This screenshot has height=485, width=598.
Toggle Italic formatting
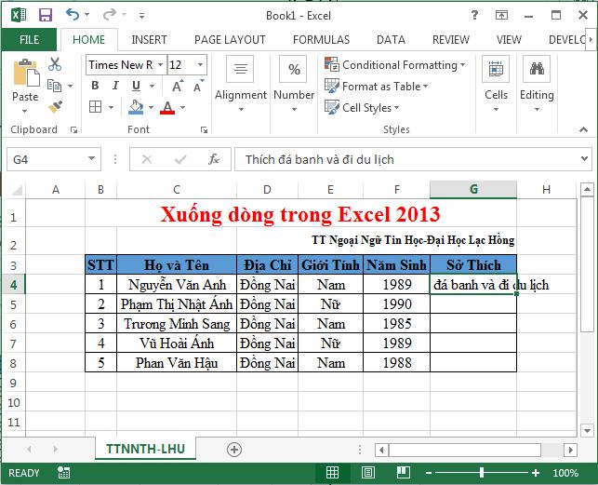[x=114, y=86]
